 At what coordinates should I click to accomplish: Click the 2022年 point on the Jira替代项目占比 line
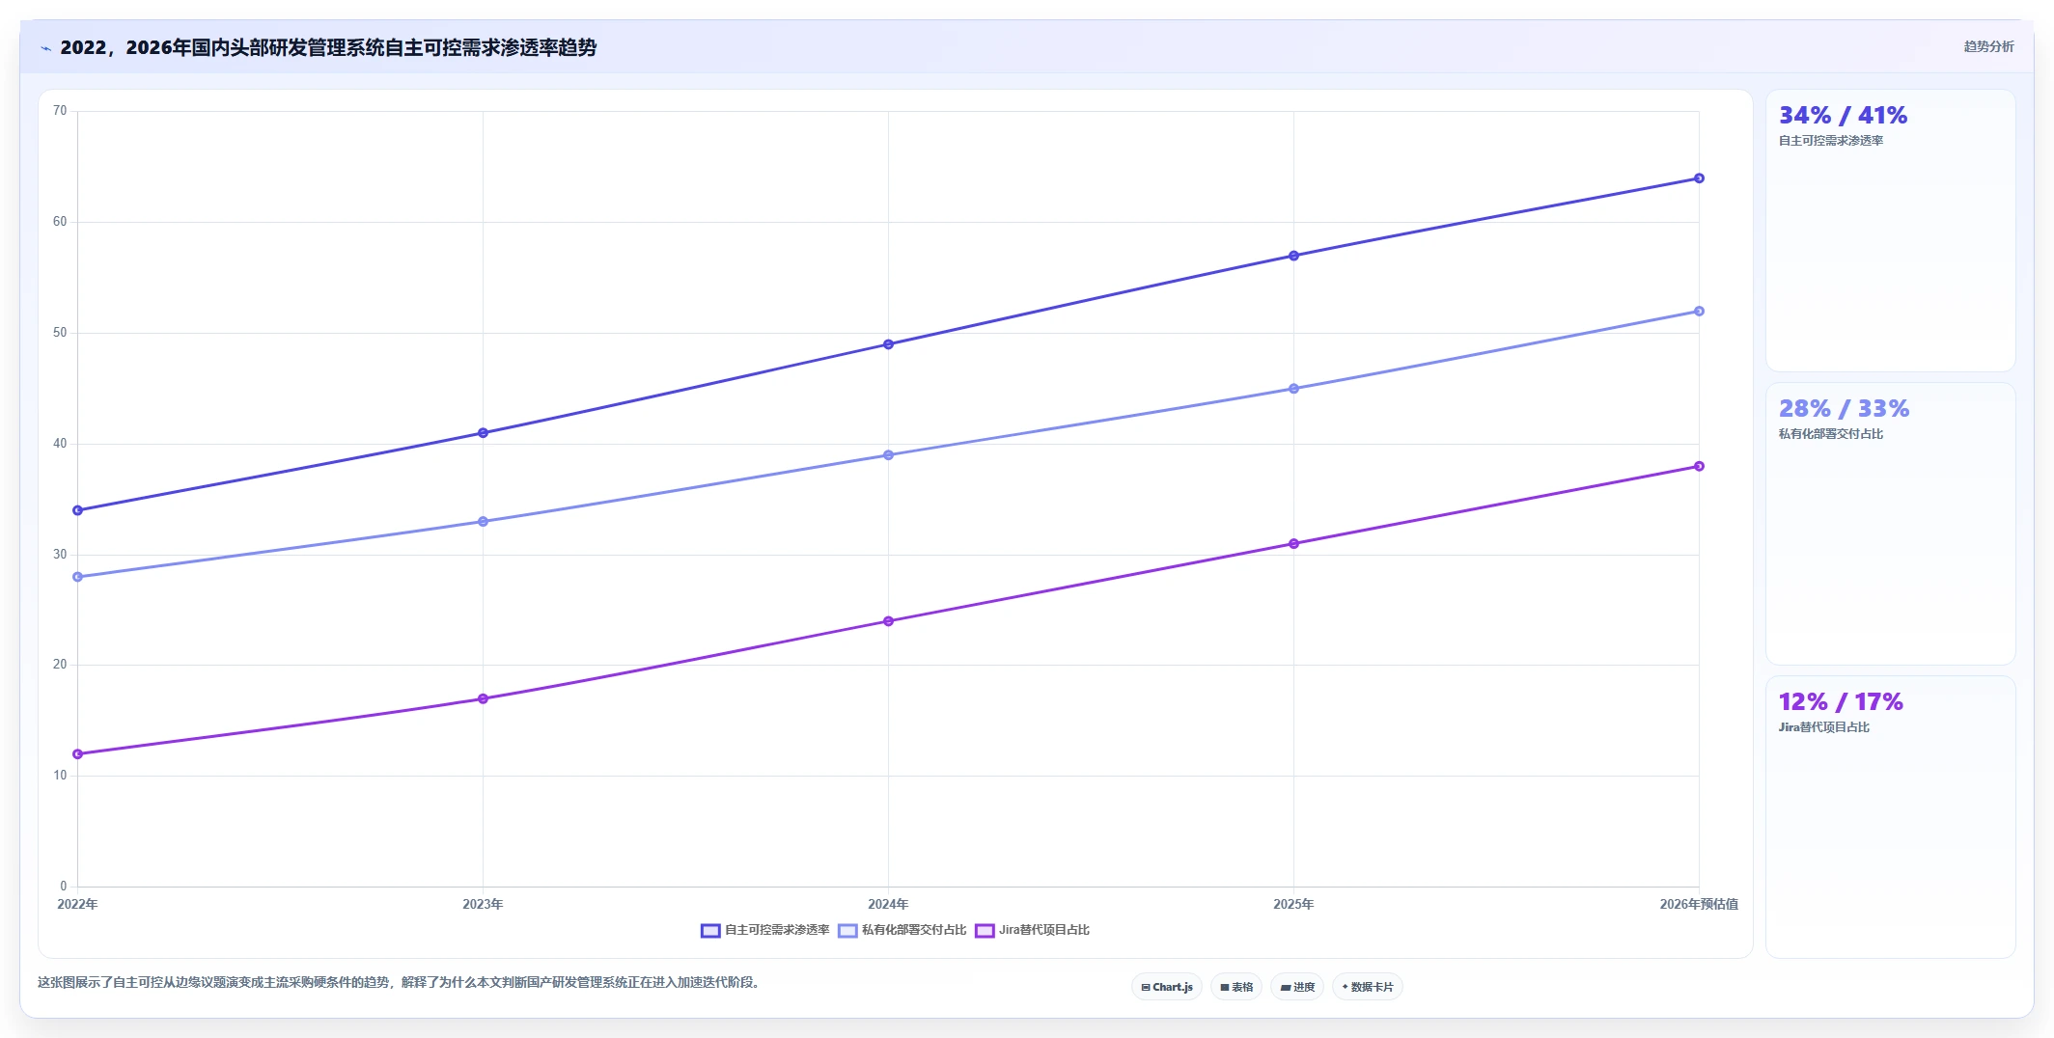click(x=78, y=754)
